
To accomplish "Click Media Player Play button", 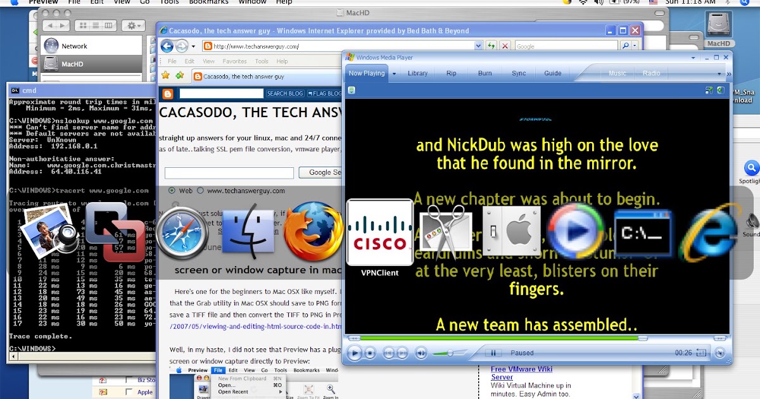I will 354,353.
